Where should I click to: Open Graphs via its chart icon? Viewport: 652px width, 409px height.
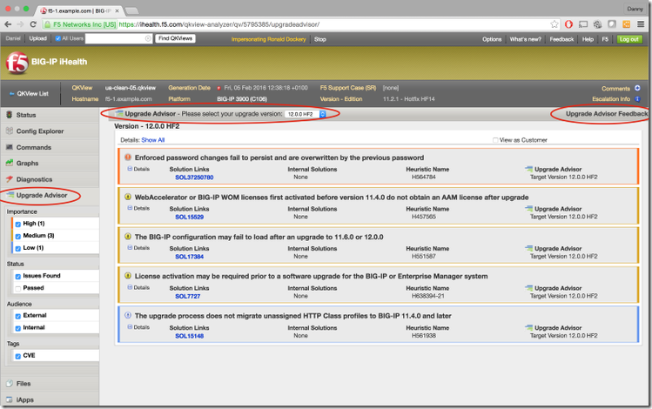point(9,163)
